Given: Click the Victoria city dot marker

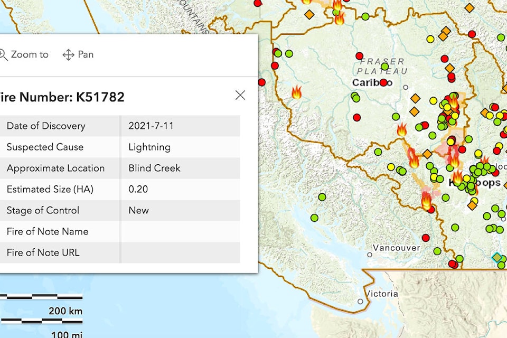Looking at the screenshot, I should [360, 302].
